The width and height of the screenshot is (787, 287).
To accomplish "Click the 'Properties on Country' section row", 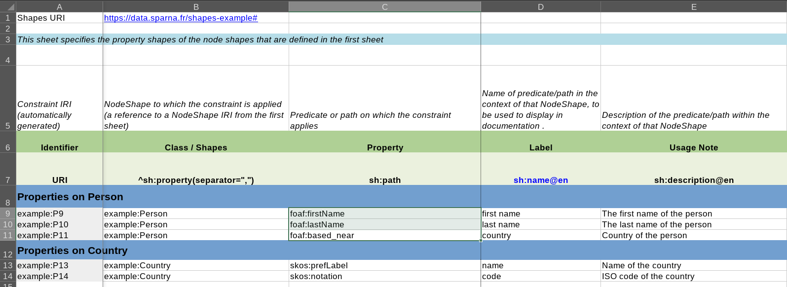I will [x=402, y=250].
